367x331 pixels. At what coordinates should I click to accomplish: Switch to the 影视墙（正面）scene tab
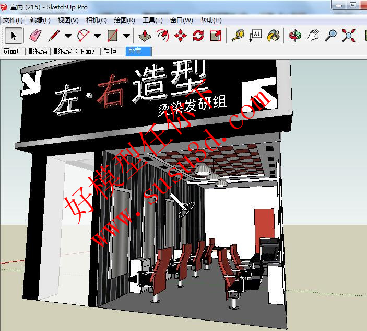click(75, 51)
